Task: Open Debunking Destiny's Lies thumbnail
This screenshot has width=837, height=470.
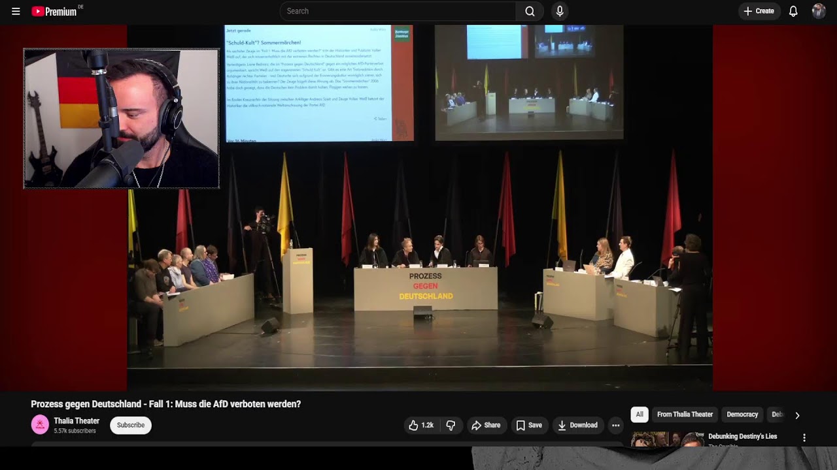Action: 668,439
